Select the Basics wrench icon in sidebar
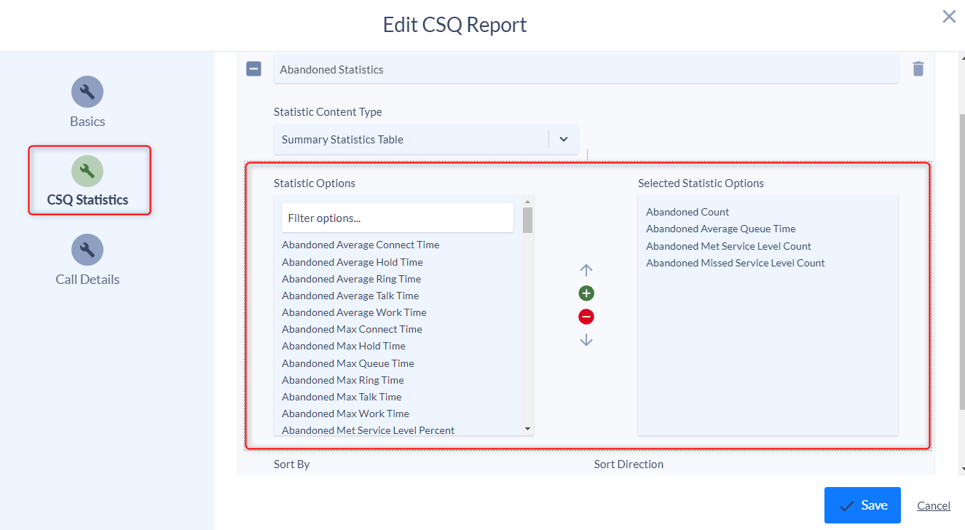The height and width of the screenshot is (530, 965). click(87, 92)
